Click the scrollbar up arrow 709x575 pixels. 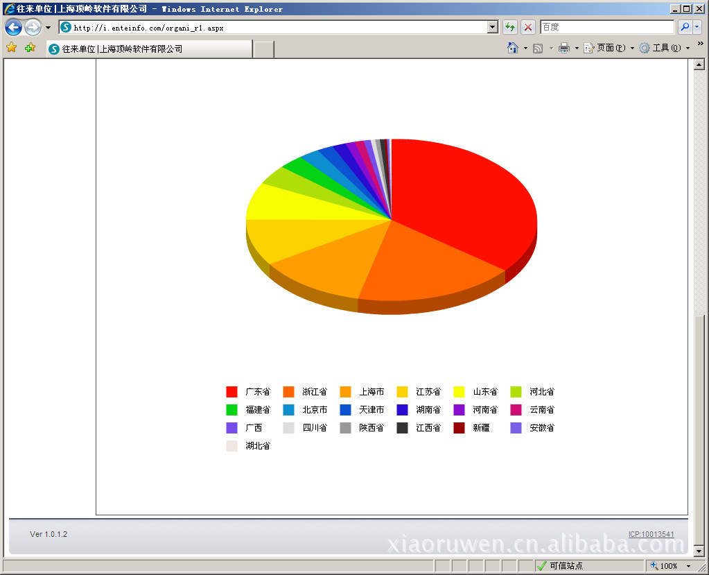pyautogui.click(x=699, y=65)
